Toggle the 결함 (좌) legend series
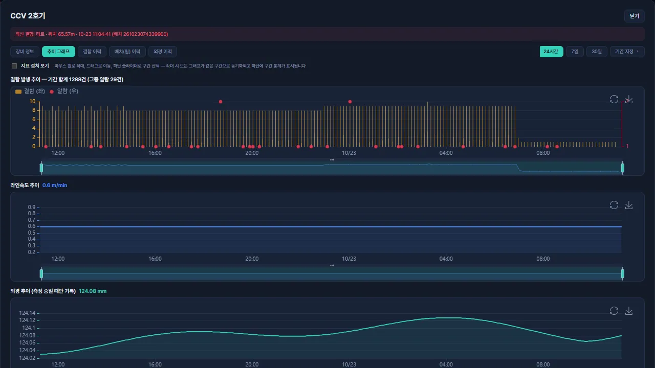The image size is (655, 368). [x=30, y=91]
